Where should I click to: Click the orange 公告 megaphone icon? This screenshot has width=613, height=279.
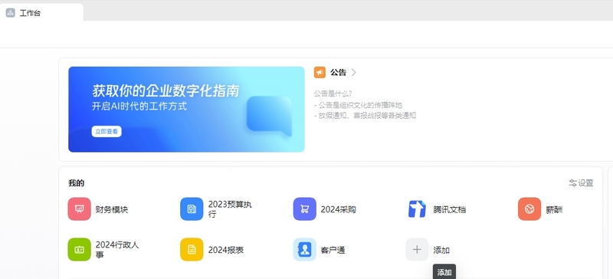[x=320, y=72]
